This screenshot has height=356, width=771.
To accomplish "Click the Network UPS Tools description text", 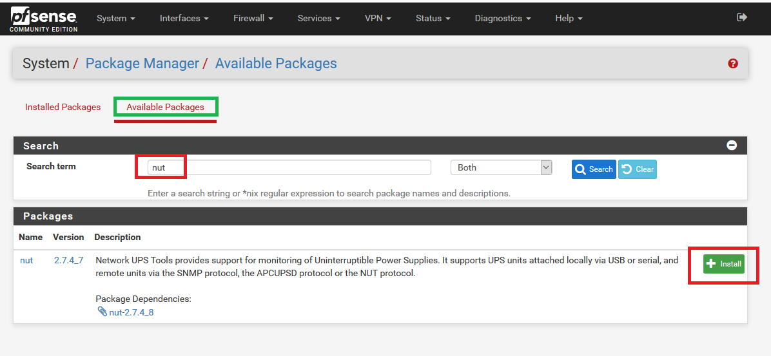I will pyautogui.click(x=387, y=267).
